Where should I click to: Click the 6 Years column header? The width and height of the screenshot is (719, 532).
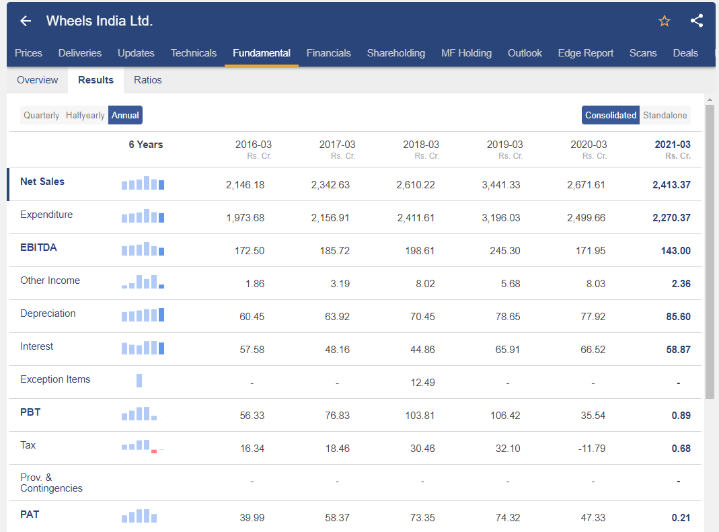coord(146,145)
